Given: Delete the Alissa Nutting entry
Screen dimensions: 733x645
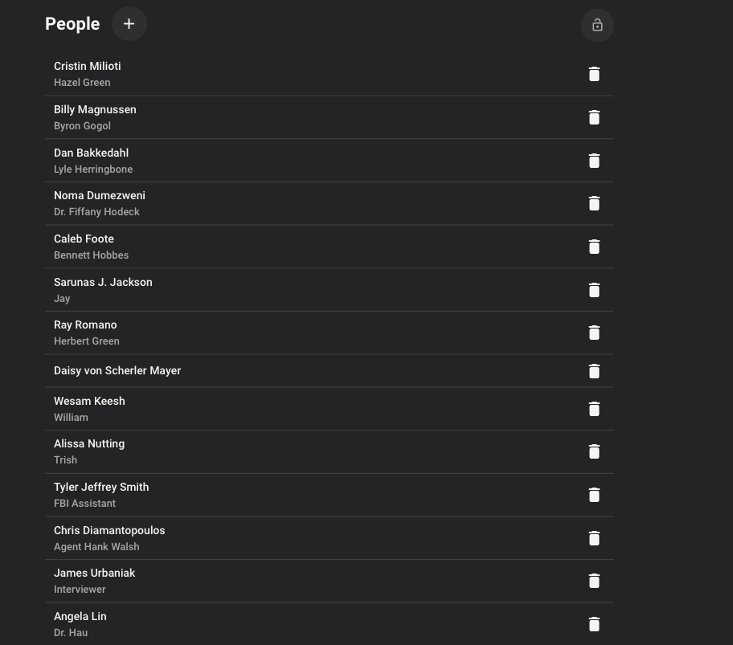Looking at the screenshot, I should 594,451.
